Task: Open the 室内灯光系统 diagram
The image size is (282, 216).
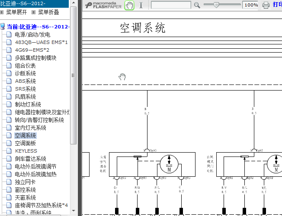Action: 30,128
